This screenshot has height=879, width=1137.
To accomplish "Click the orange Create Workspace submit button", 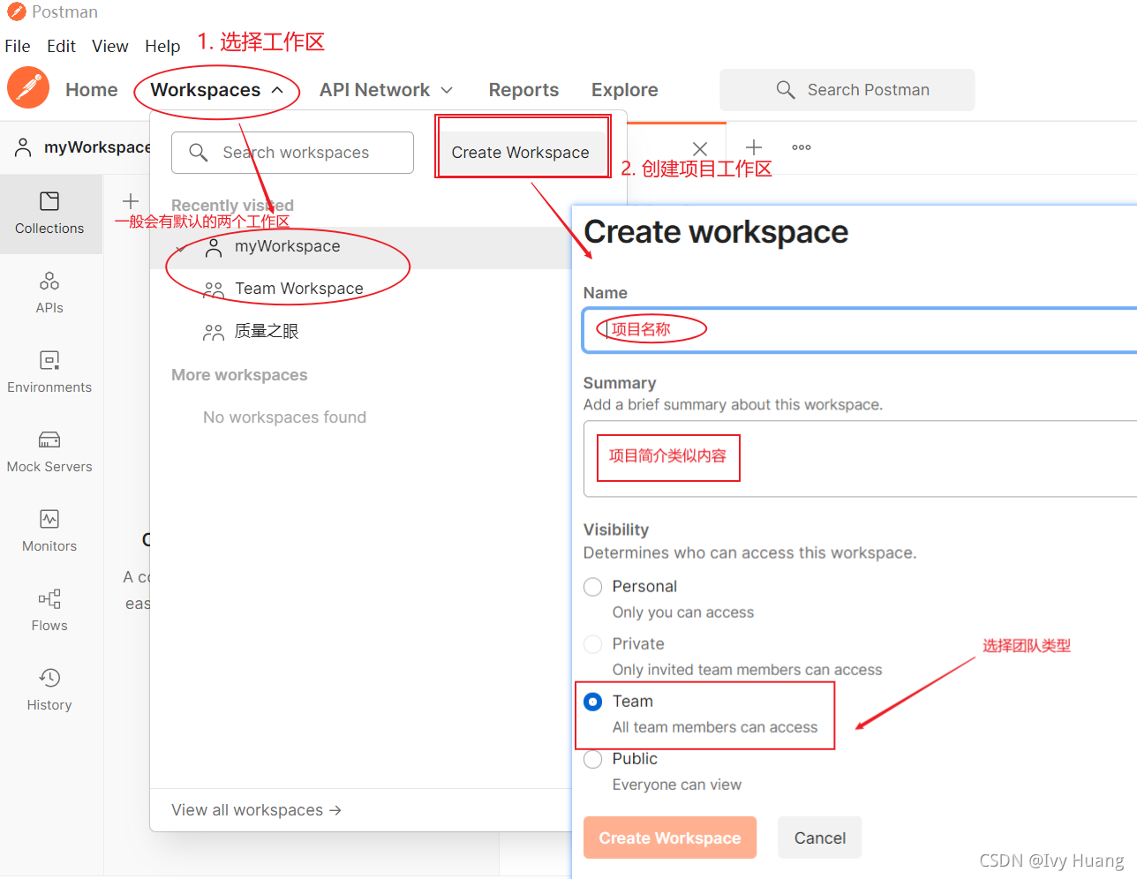I will pos(670,838).
